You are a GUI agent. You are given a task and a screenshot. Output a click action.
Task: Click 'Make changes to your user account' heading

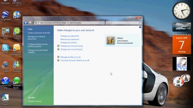tap(76, 30)
